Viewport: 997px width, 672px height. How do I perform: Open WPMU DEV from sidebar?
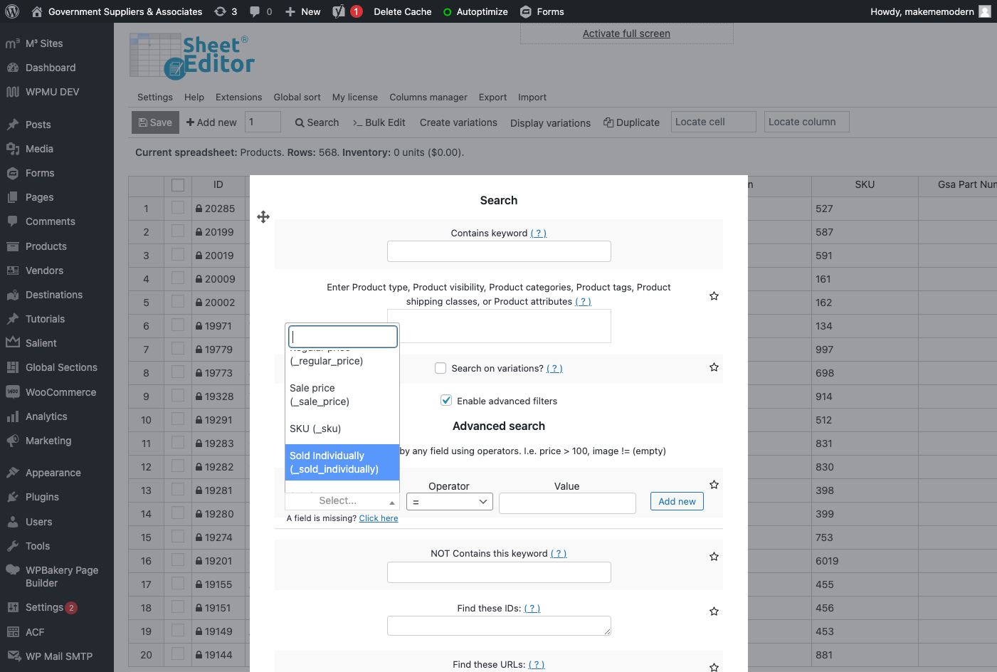coord(52,92)
